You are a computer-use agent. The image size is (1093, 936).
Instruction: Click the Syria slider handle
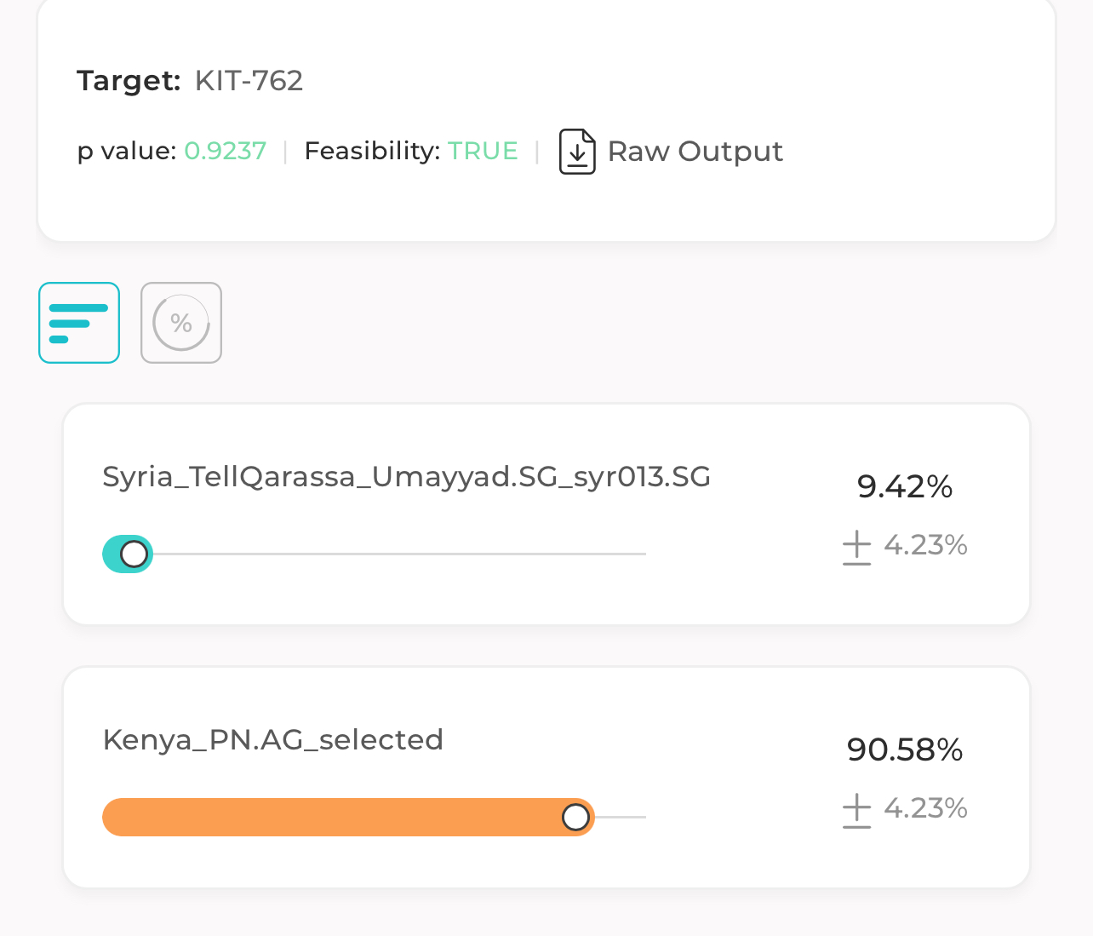(x=134, y=554)
